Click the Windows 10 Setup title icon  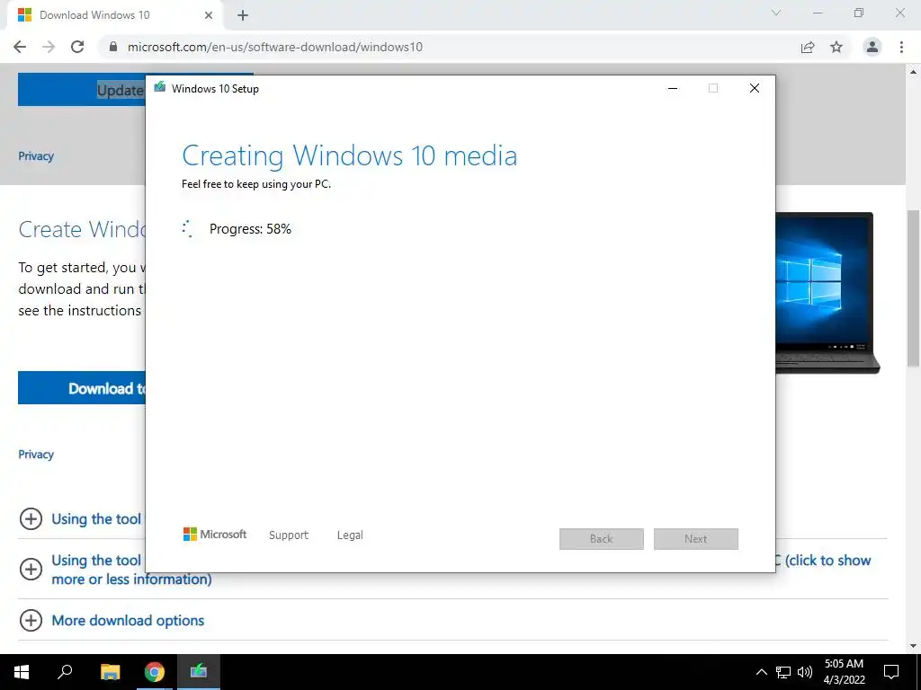click(x=160, y=88)
